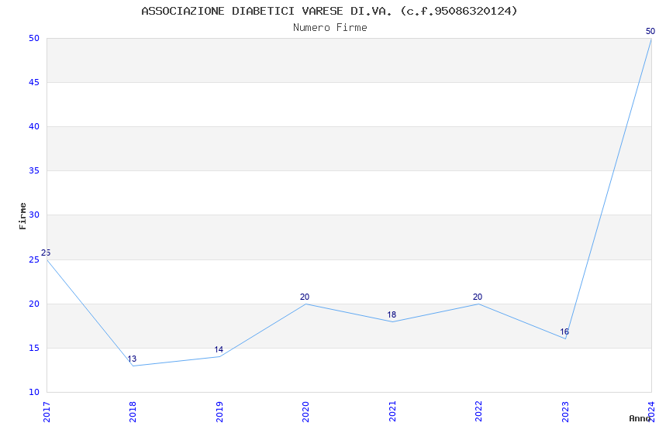Click the y-axis tick value 25

pyautogui.click(x=34, y=259)
